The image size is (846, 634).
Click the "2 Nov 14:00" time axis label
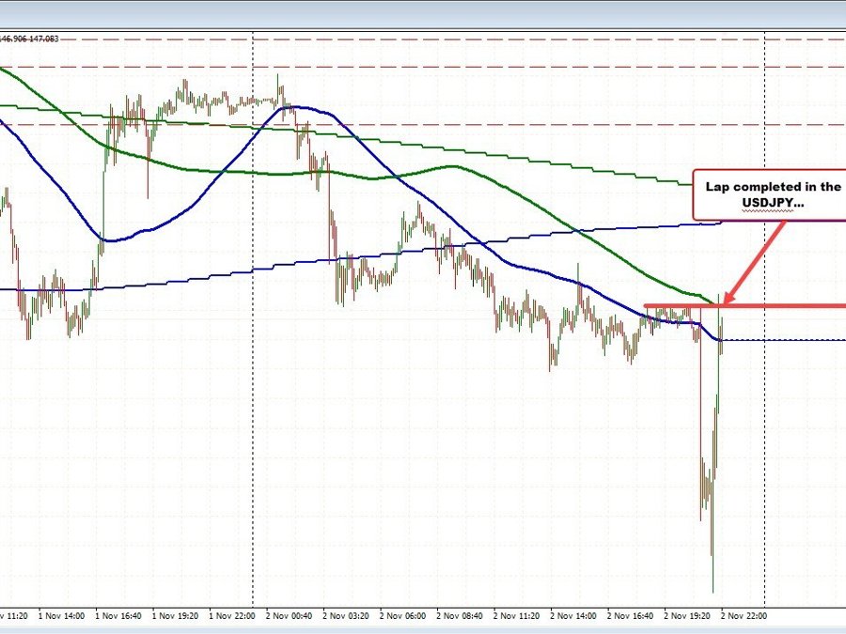pos(574,616)
